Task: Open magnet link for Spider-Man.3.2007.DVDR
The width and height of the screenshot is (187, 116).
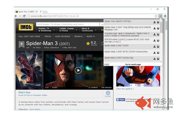Action: point(158,46)
